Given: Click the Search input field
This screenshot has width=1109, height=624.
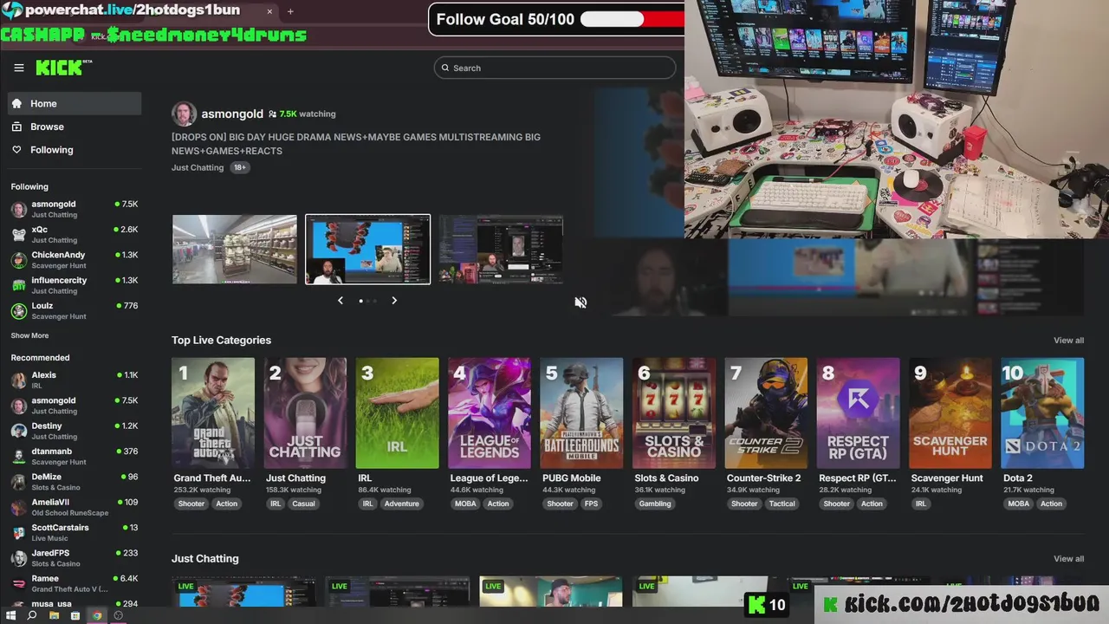Looking at the screenshot, I should click(554, 68).
